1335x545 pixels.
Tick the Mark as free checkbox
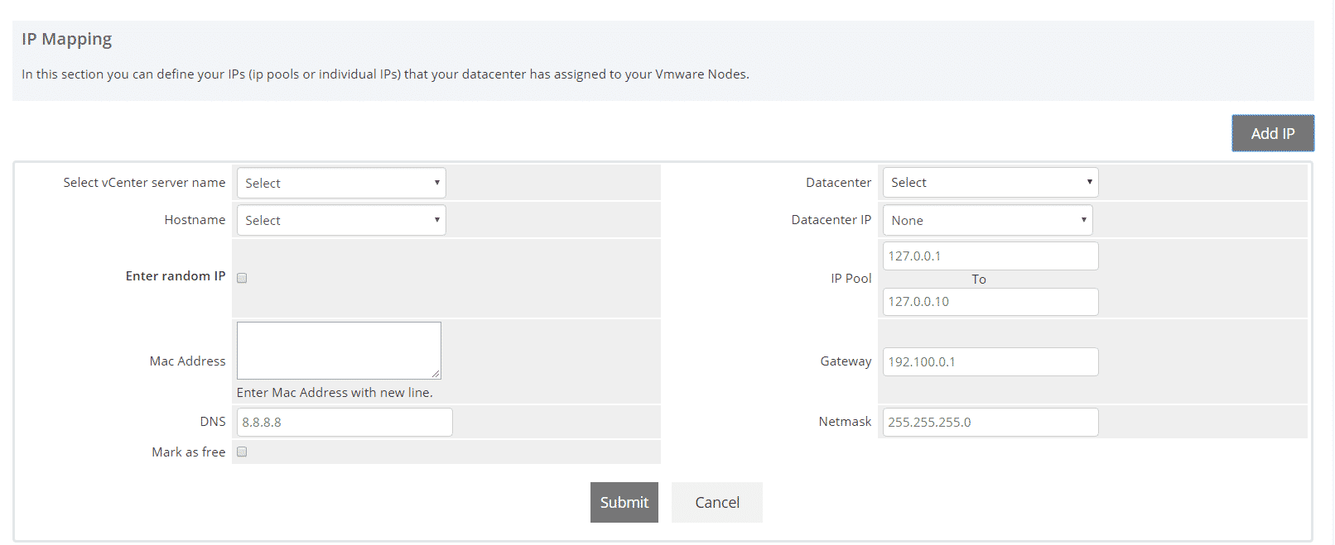242,452
